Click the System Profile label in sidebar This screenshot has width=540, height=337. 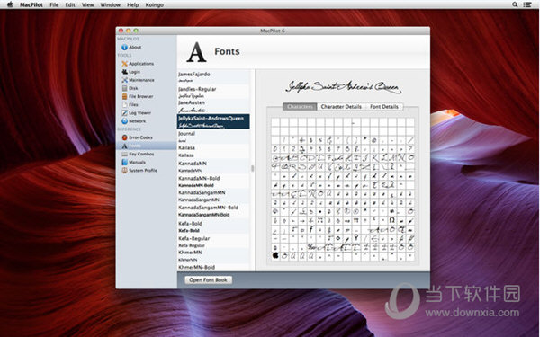coord(143,170)
